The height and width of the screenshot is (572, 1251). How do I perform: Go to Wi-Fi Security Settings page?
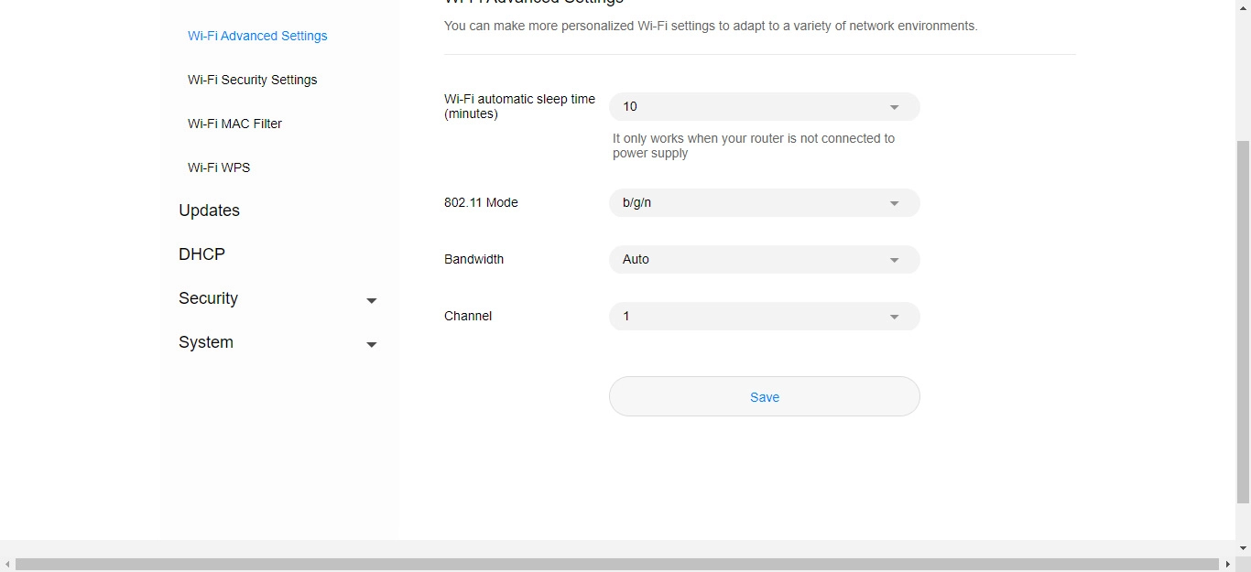pyautogui.click(x=253, y=80)
